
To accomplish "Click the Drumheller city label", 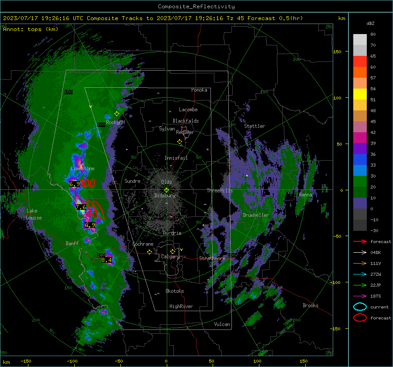I will pyautogui.click(x=256, y=215).
